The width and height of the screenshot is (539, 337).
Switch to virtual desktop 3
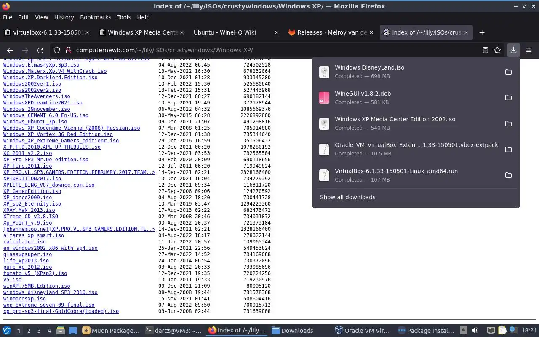pos(39,331)
